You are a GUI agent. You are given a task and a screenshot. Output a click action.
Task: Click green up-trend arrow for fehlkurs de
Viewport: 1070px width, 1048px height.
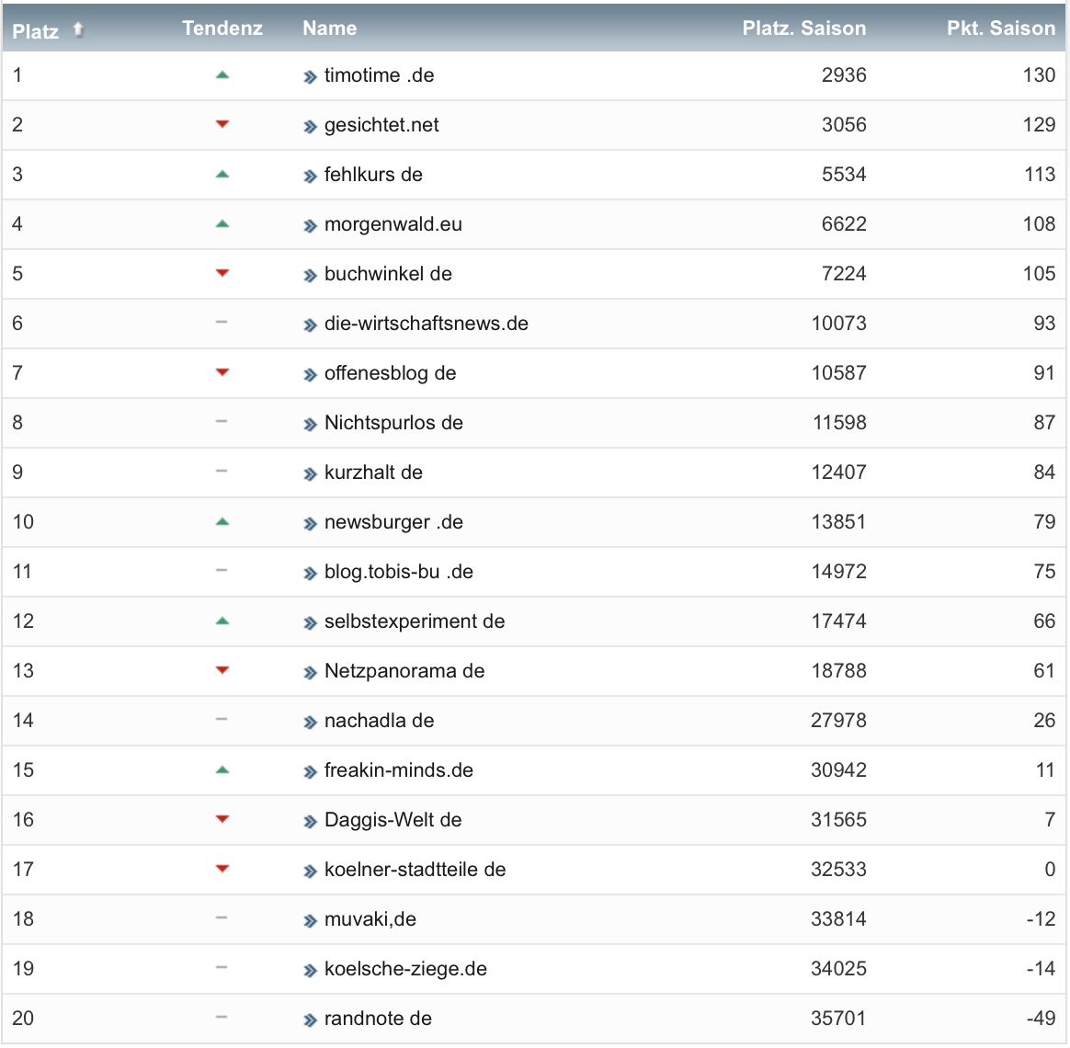(x=222, y=175)
